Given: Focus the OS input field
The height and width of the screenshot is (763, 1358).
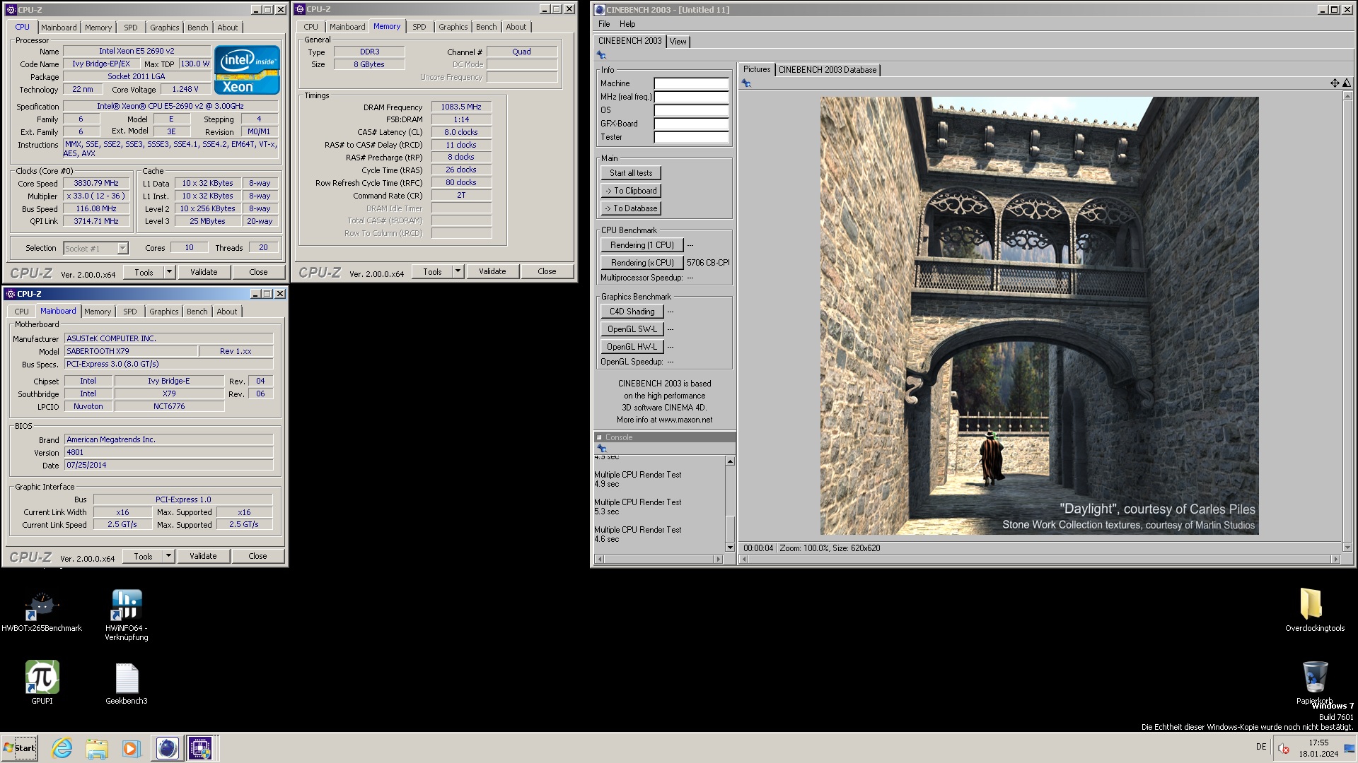Looking at the screenshot, I should pyautogui.click(x=690, y=110).
